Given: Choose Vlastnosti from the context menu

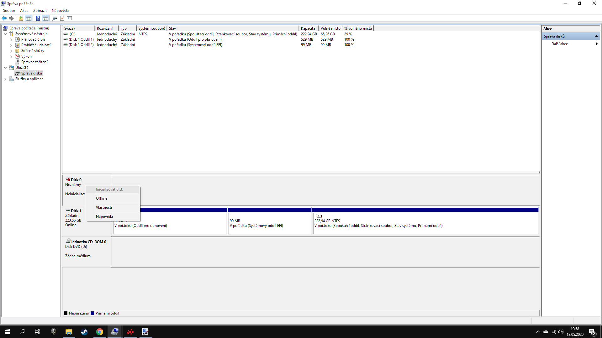Looking at the screenshot, I should point(104,207).
